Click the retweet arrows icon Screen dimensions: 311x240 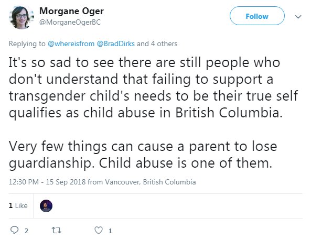pos(57,230)
